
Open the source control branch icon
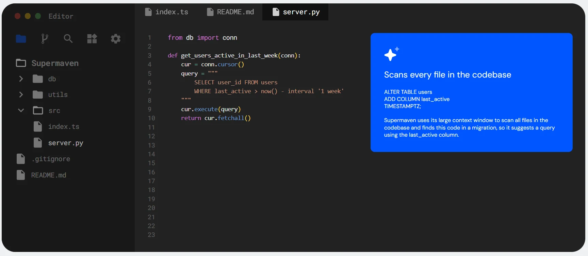[45, 39]
